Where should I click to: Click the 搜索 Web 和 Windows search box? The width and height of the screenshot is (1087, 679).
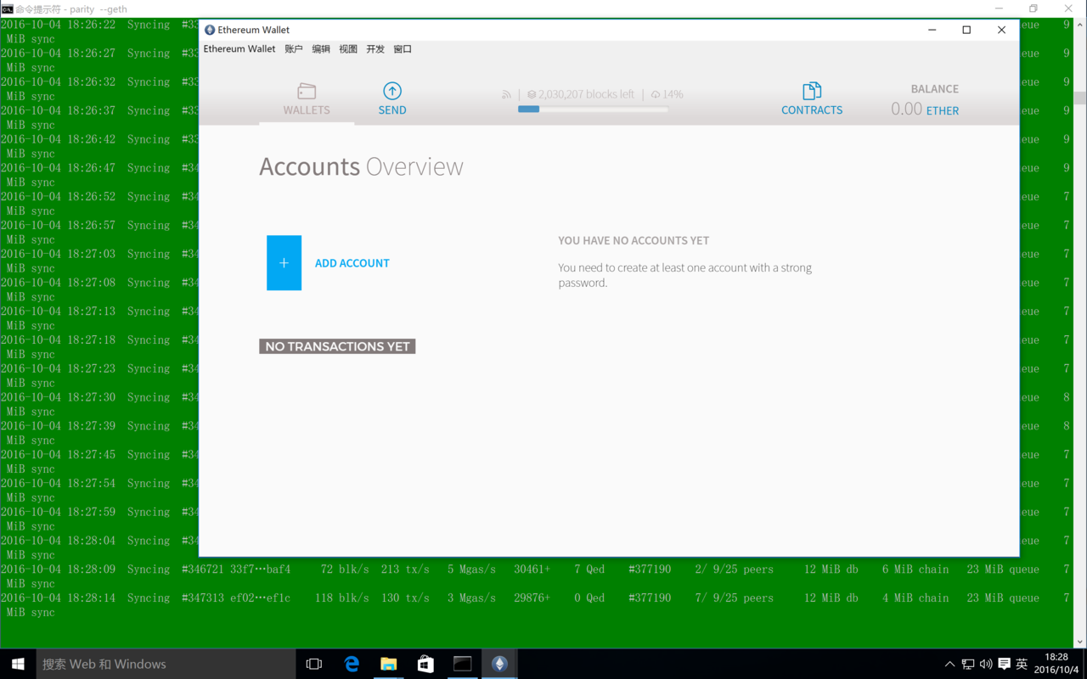pyautogui.click(x=166, y=664)
